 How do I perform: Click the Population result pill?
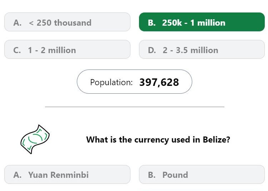click(x=134, y=82)
